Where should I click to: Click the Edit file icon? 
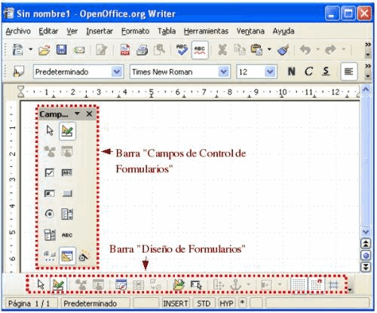(101, 50)
